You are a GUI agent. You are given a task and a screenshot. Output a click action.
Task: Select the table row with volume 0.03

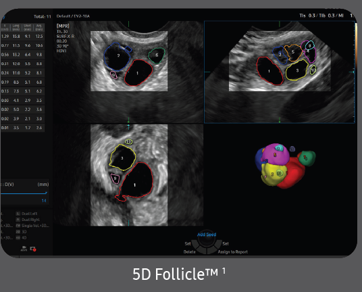pyautogui.click(x=22, y=100)
